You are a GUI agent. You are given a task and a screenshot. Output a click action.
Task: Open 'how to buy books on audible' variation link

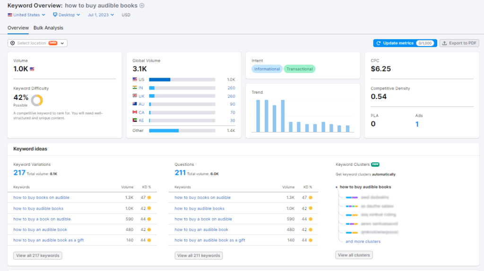click(42, 197)
